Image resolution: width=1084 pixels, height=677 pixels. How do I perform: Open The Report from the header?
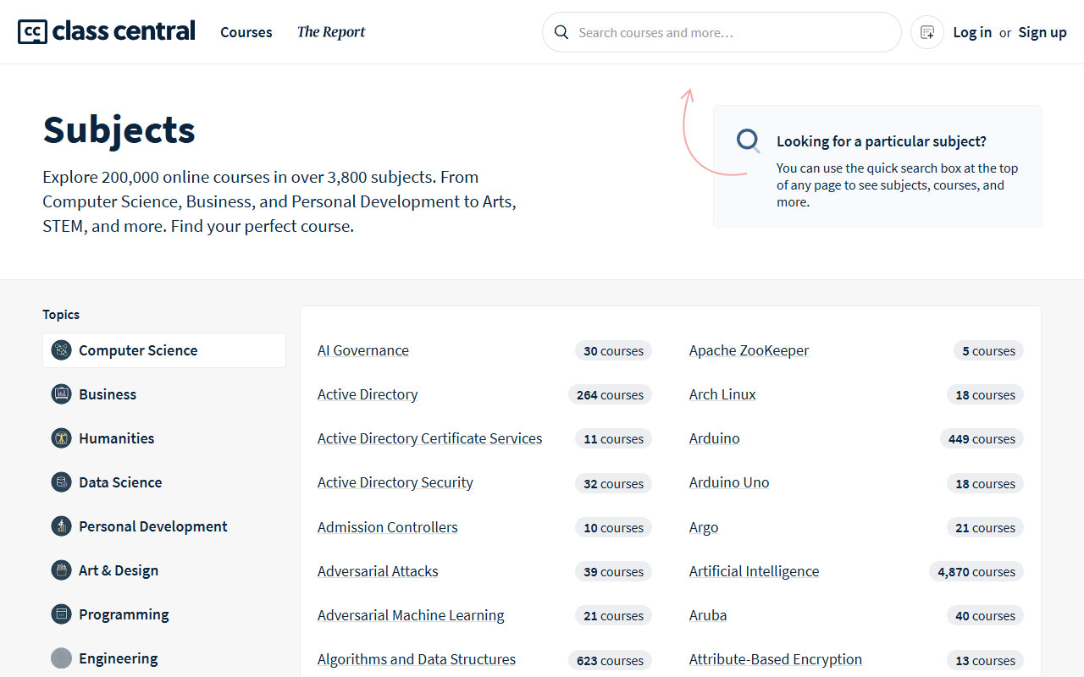tap(331, 32)
